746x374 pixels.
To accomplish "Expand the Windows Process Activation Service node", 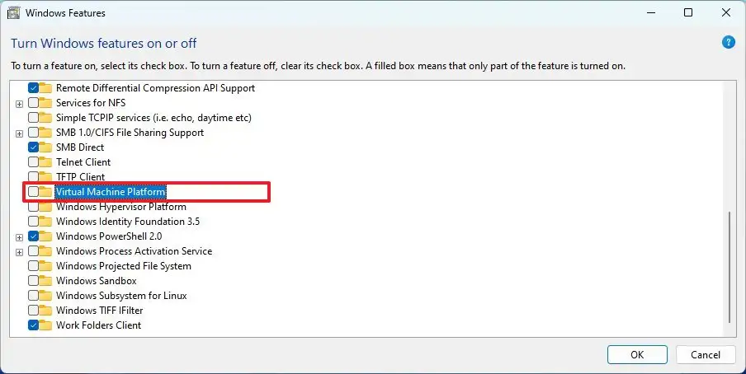I will tap(19, 251).
